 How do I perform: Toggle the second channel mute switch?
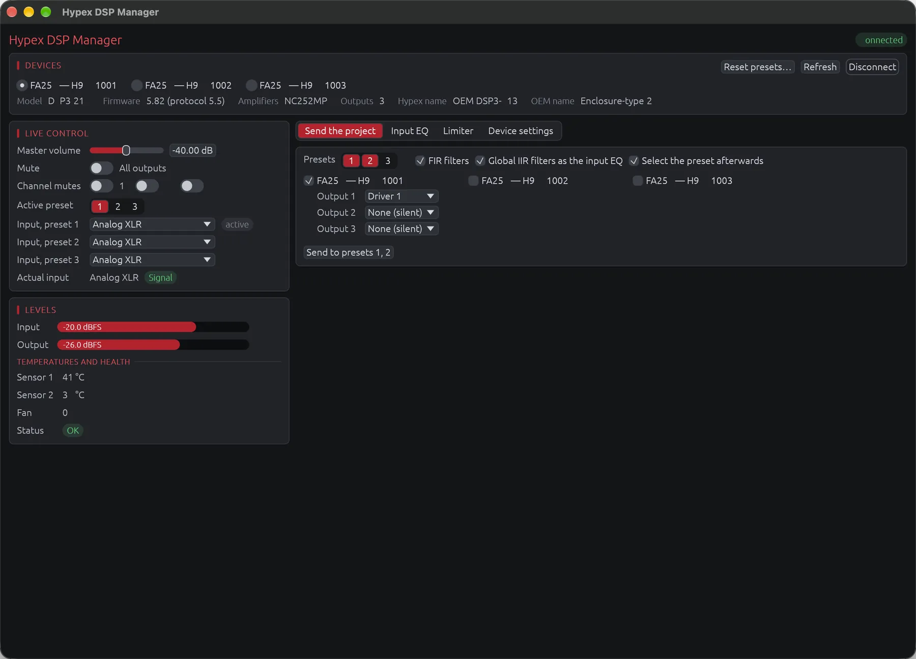coord(147,186)
